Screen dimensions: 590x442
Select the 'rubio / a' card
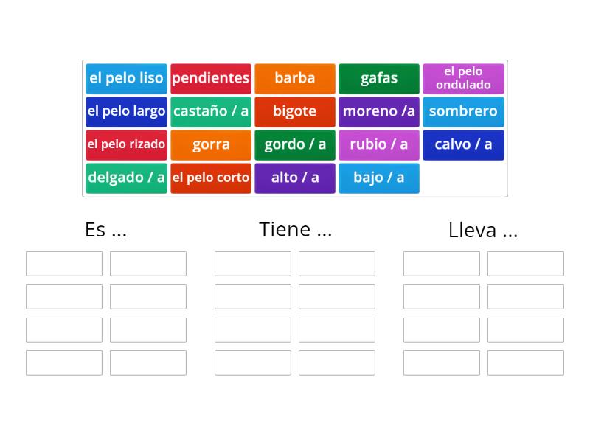pyautogui.click(x=379, y=144)
